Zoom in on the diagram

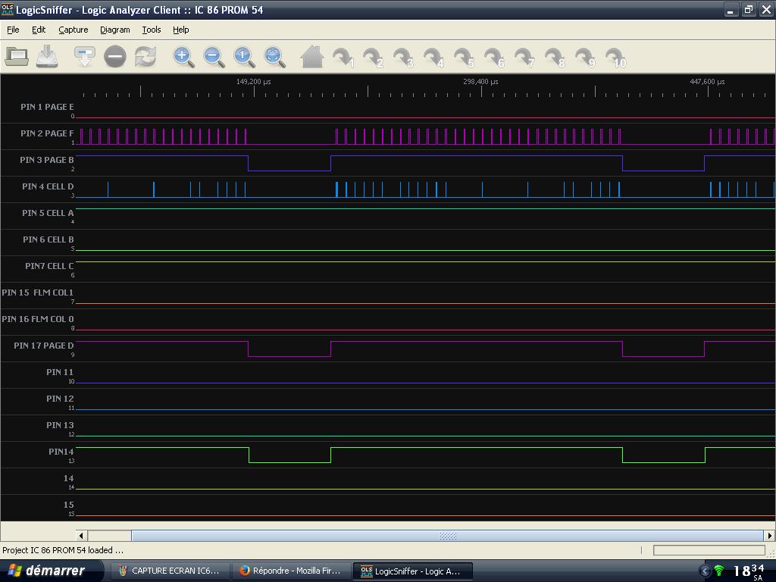click(x=183, y=57)
